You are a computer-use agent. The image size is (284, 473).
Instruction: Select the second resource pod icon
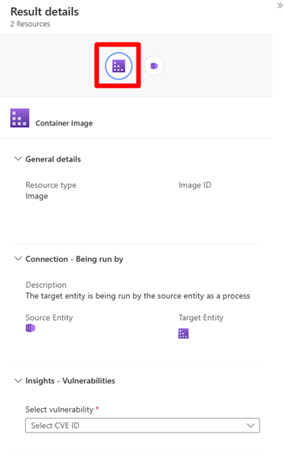[x=154, y=66]
